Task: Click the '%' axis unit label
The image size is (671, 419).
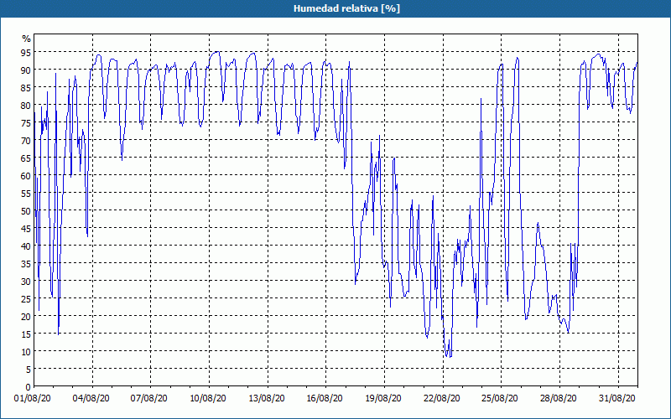Action: click(x=27, y=39)
